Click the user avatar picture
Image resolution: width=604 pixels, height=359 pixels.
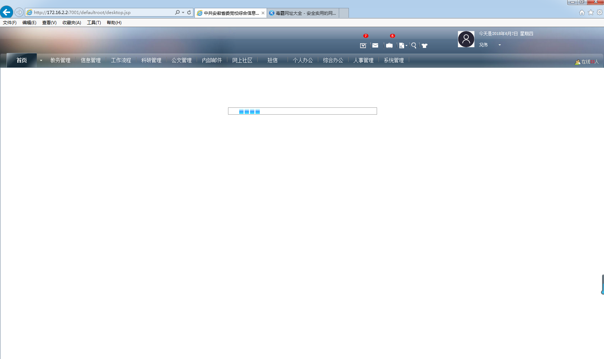466,39
